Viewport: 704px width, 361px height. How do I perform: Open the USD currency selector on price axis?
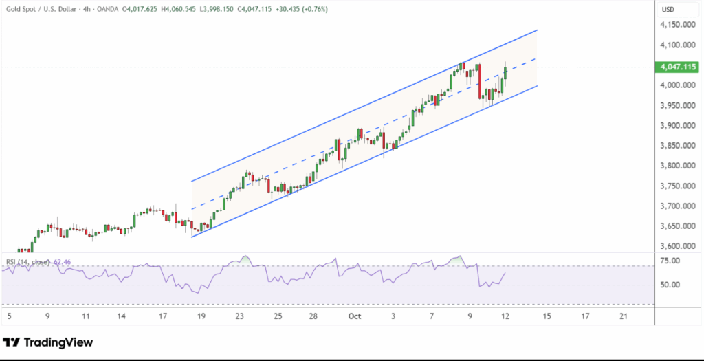coord(668,9)
